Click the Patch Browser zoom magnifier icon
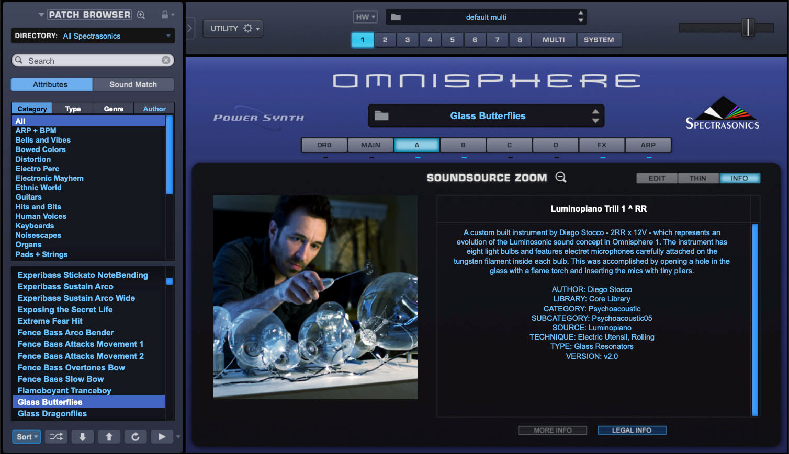 click(141, 15)
